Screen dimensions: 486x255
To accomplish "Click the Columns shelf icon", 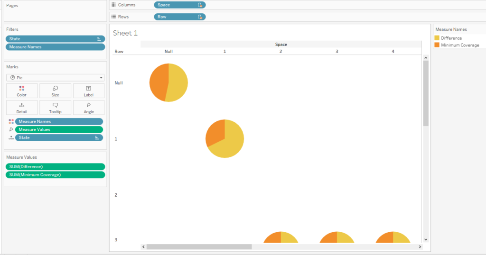I will pyautogui.click(x=114, y=5).
